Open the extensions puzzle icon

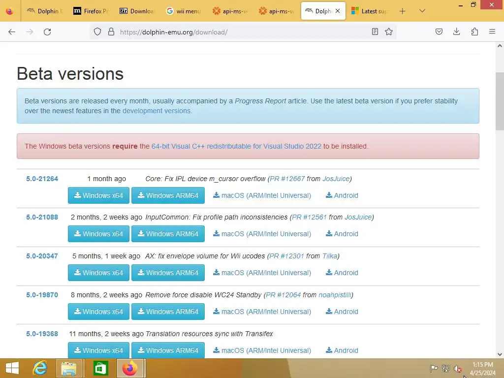pyautogui.click(x=474, y=31)
